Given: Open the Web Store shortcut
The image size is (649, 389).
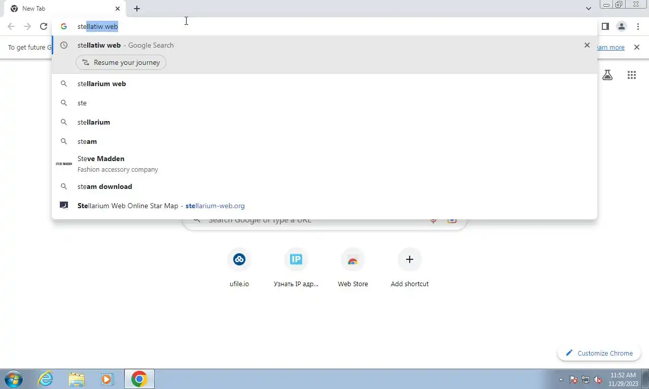Looking at the screenshot, I should point(353,268).
